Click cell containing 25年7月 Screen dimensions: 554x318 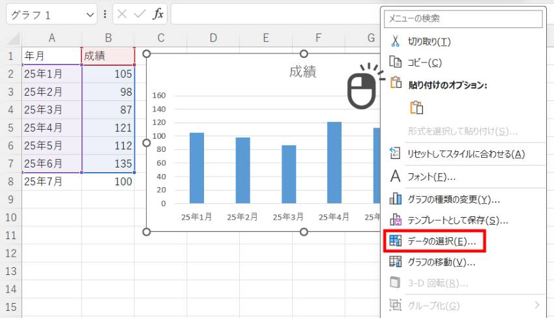pyautogui.click(x=51, y=181)
